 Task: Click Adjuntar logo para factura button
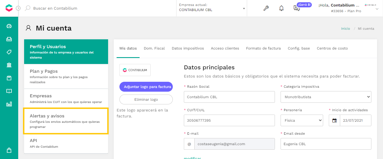coord(146,87)
